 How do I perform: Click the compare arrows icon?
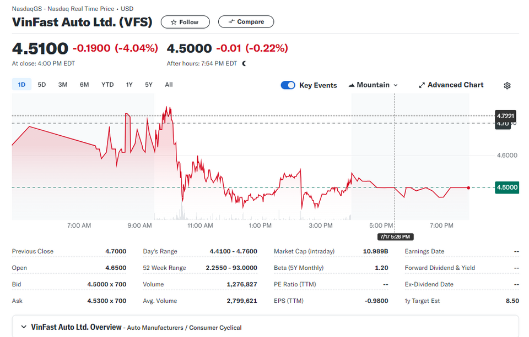(231, 21)
